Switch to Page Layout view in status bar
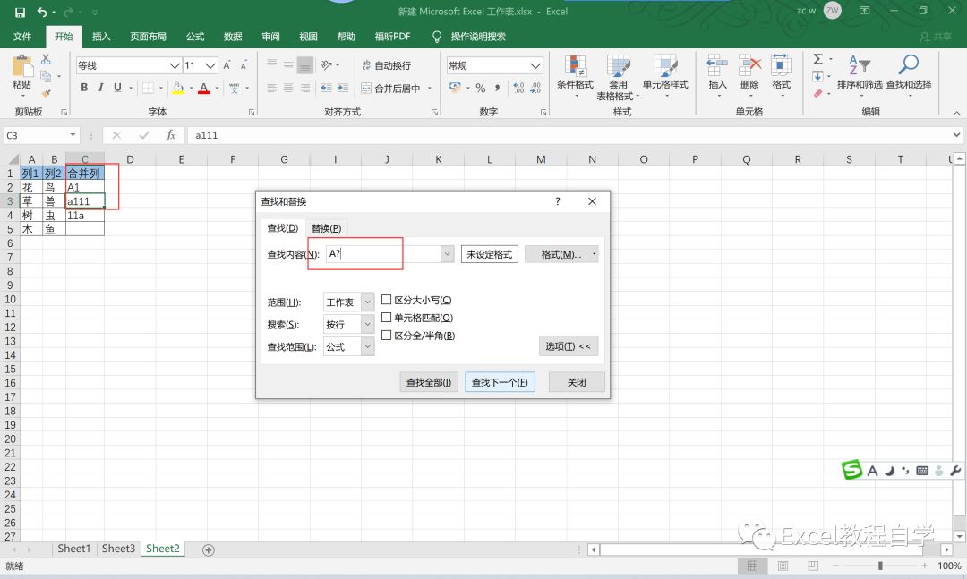Viewport: 967px width, 579px height. 783,566
